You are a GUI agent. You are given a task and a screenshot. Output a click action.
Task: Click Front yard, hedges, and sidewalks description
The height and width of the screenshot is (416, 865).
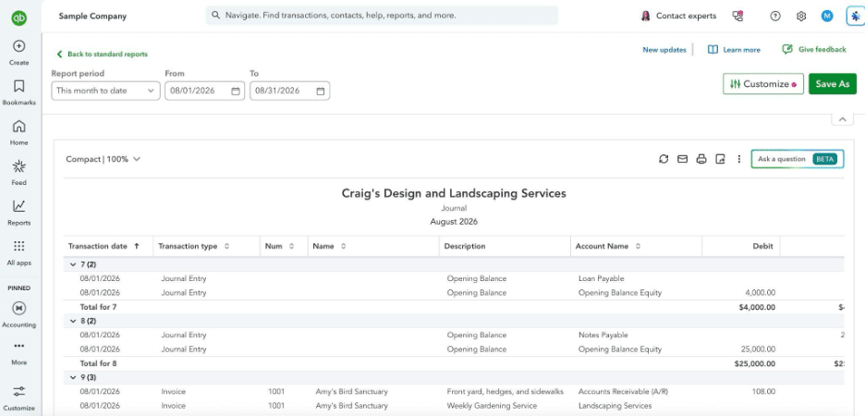(505, 391)
